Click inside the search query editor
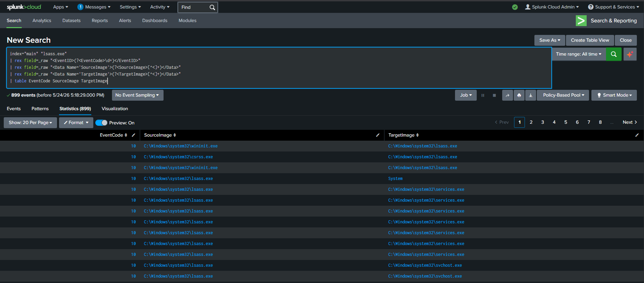The height and width of the screenshot is (283, 644). click(x=279, y=68)
